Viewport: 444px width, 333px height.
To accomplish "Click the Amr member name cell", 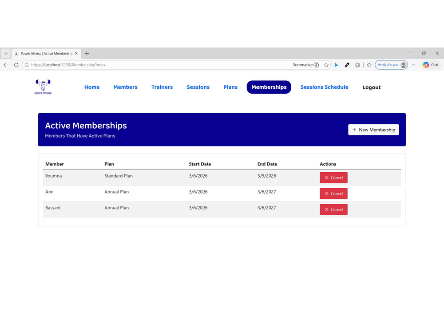I will tap(50, 192).
